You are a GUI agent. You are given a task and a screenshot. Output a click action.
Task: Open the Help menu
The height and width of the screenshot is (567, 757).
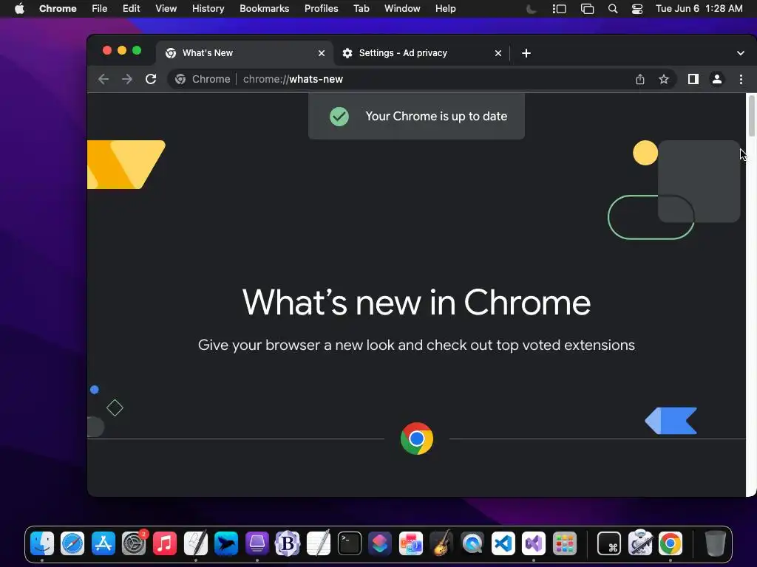(446, 9)
